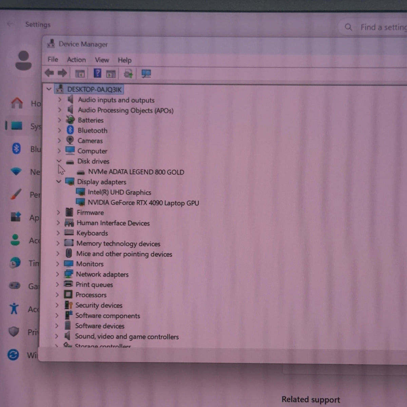This screenshot has width=407, height=407.
Task: Expand the Network adapters chevron
Action: 57,274
